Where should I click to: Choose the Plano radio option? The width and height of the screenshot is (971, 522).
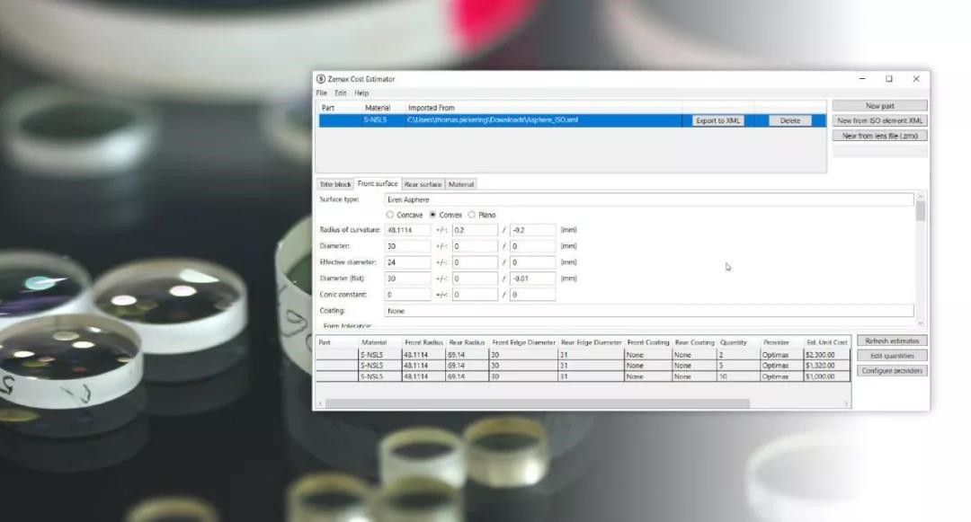point(472,215)
